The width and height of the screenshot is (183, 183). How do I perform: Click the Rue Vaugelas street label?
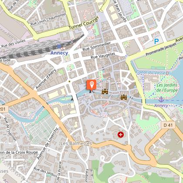click(103, 56)
